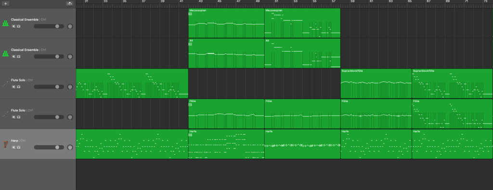This screenshot has width=493, height=190.
Task: Solo the Flute Solo track with Flöte regions
Action: pyautogui.click(x=19, y=117)
